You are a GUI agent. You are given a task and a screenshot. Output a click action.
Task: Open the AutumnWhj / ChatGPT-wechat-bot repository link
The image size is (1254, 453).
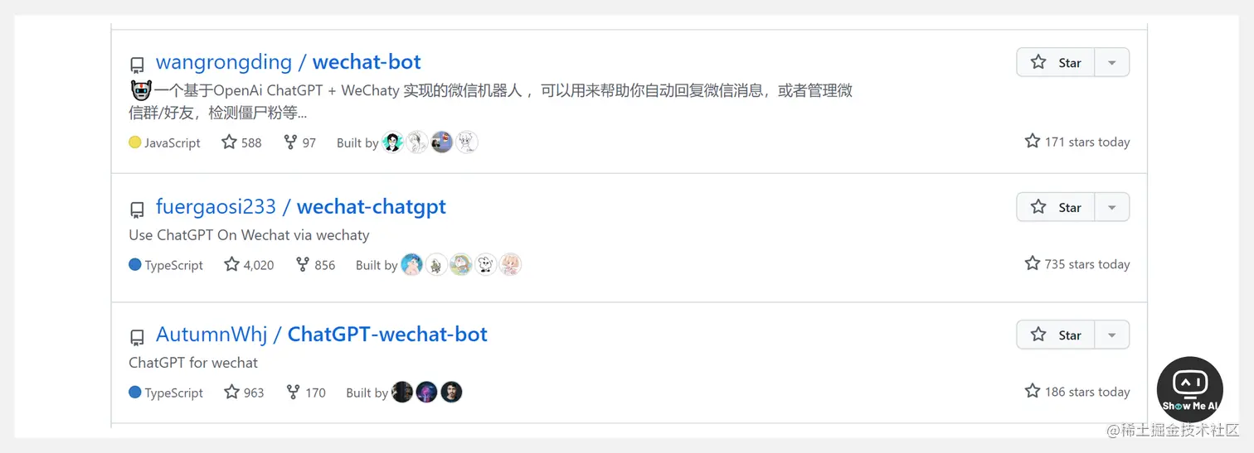coord(322,335)
